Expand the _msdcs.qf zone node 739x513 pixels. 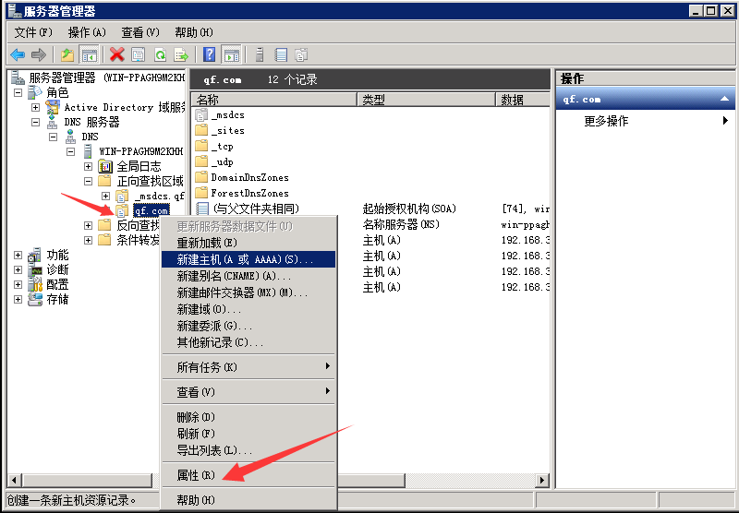tap(105, 196)
